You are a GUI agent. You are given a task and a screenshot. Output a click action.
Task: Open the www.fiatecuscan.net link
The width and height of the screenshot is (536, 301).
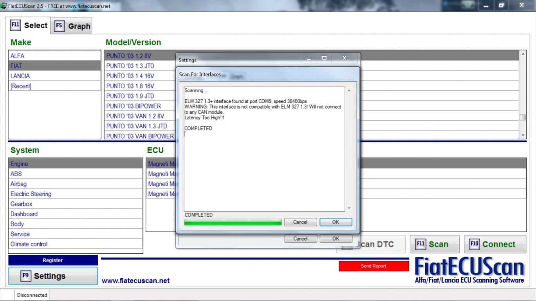point(135,281)
